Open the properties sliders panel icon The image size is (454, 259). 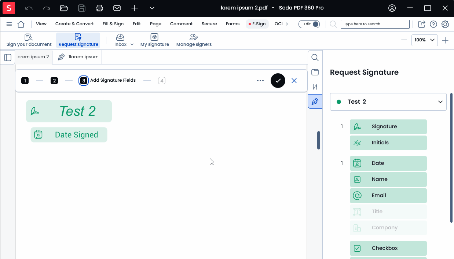(315, 87)
